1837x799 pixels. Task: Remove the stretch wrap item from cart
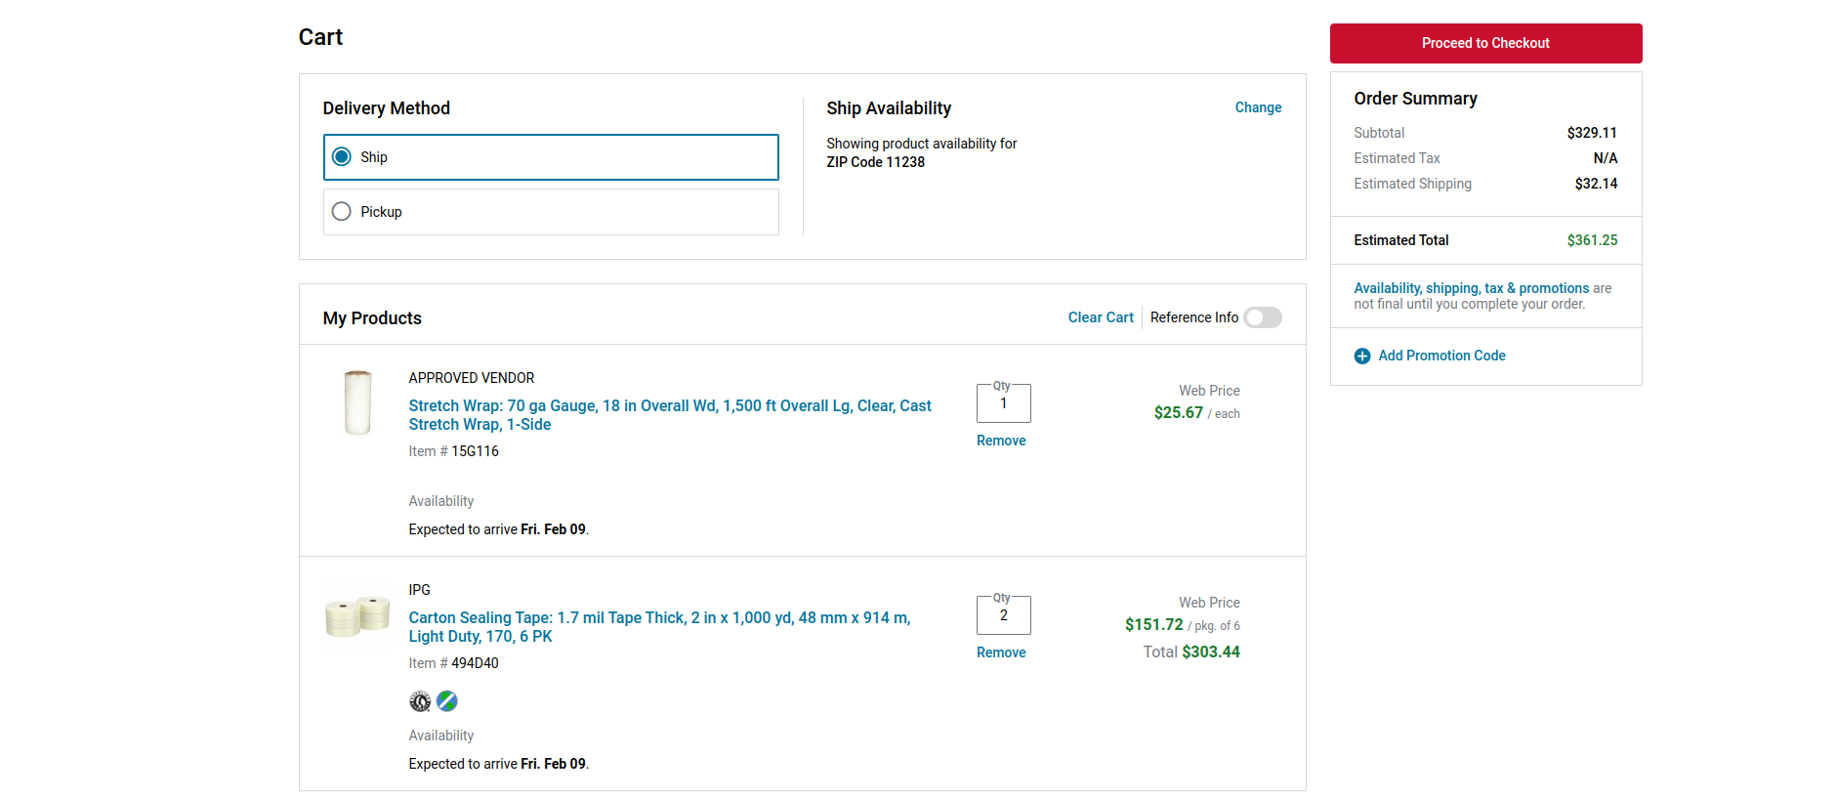tap(1001, 441)
